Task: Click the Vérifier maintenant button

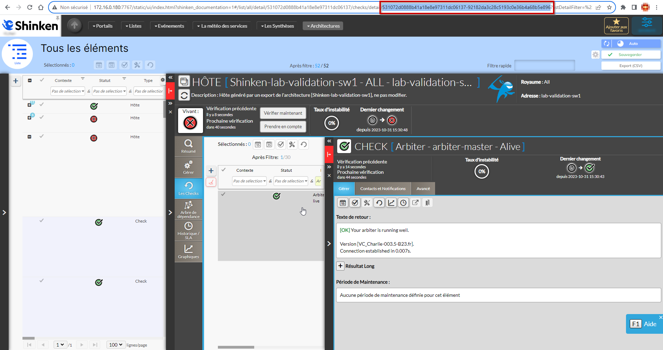Action: pos(283,113)
